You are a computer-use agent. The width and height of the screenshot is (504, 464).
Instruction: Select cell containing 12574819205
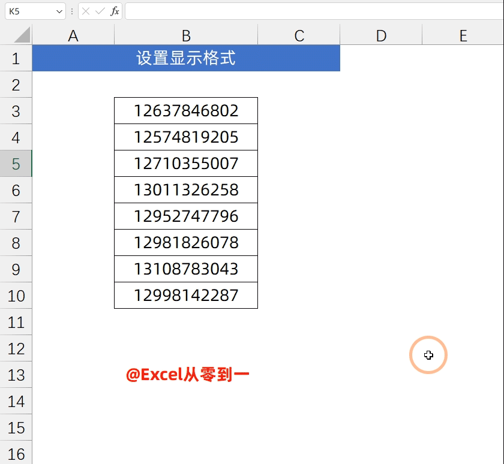tap(186, 137)
